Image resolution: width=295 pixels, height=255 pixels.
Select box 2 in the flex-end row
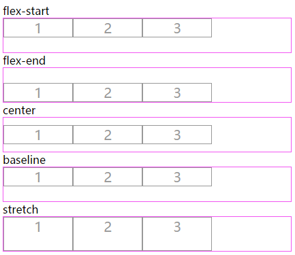click(108, 92)
